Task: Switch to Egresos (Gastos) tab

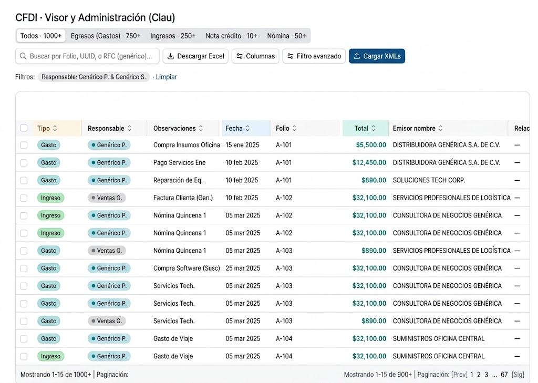Action: coord(106,36)
